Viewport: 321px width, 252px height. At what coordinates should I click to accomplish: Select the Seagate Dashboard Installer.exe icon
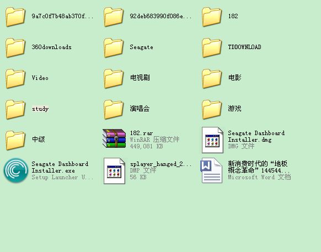click(16, 170)
